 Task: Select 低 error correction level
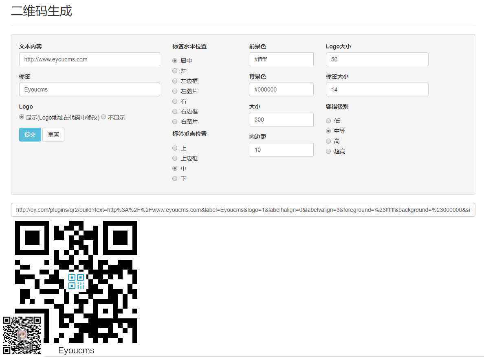pyautogui.click(x=328, y=120)
